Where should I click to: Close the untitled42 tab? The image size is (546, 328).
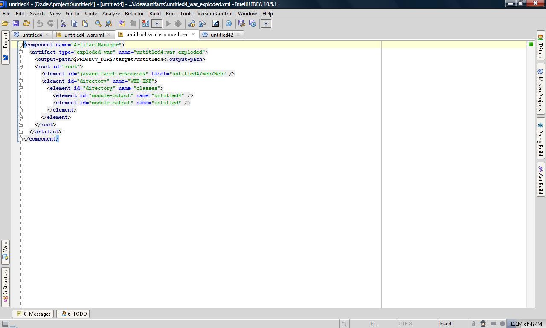coord(238,35)
